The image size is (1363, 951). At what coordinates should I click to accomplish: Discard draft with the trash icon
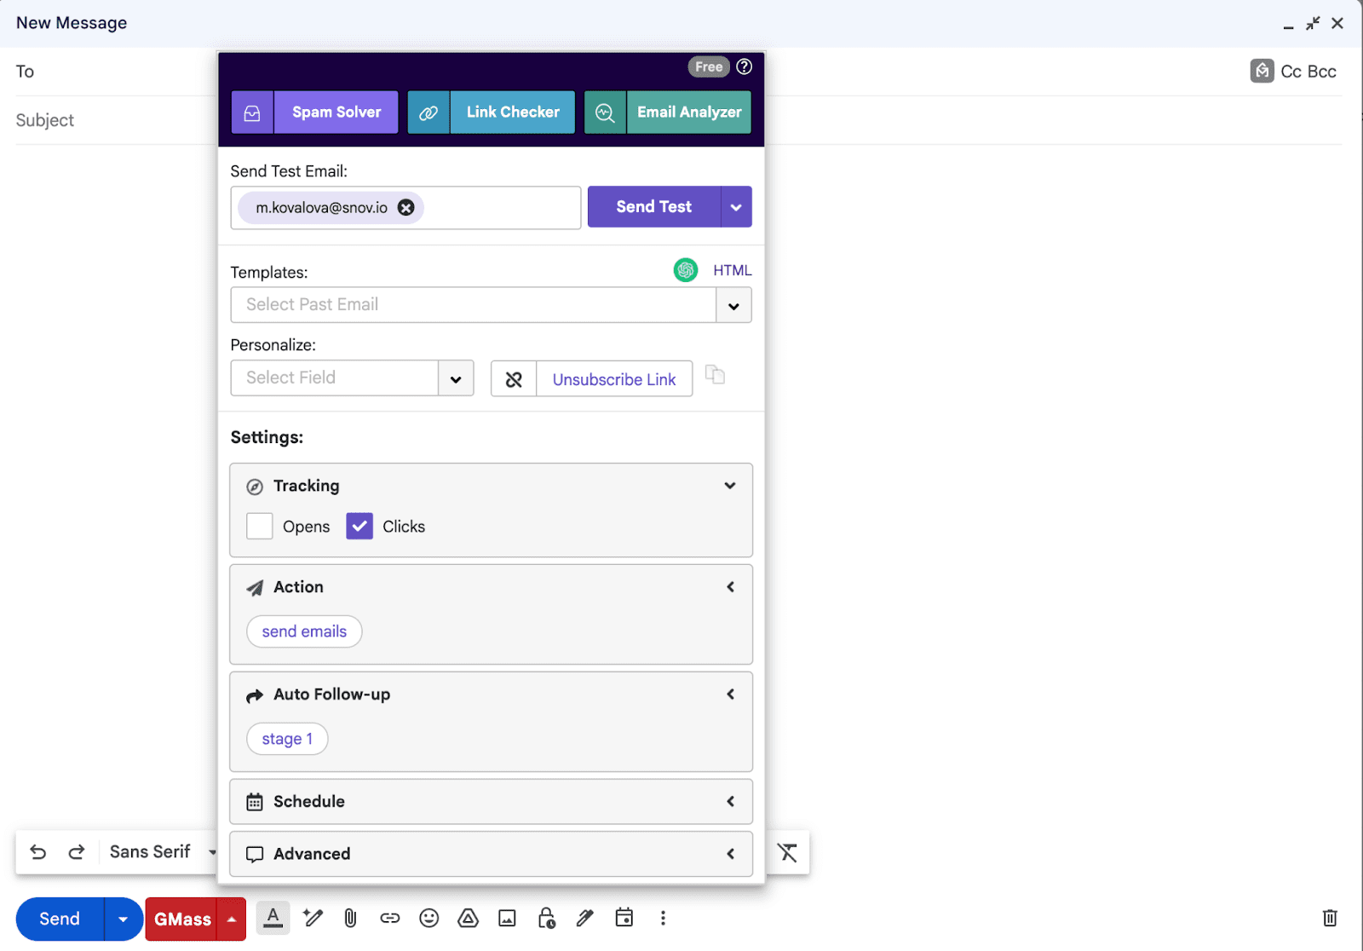(1329, 918)
